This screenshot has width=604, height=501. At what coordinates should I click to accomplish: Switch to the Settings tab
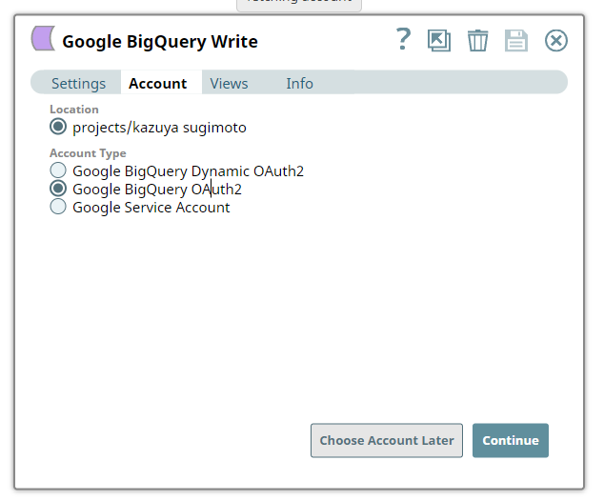click(x=78, y=83)
